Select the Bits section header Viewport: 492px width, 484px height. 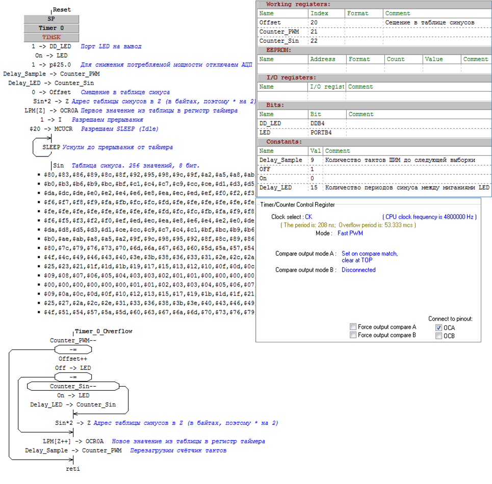click(x=374, y=105)
